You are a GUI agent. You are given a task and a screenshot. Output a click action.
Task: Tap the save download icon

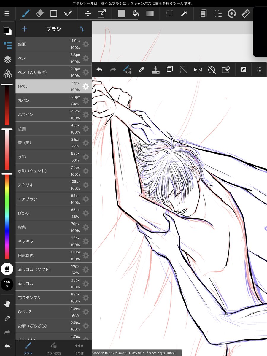pos(155,70)
